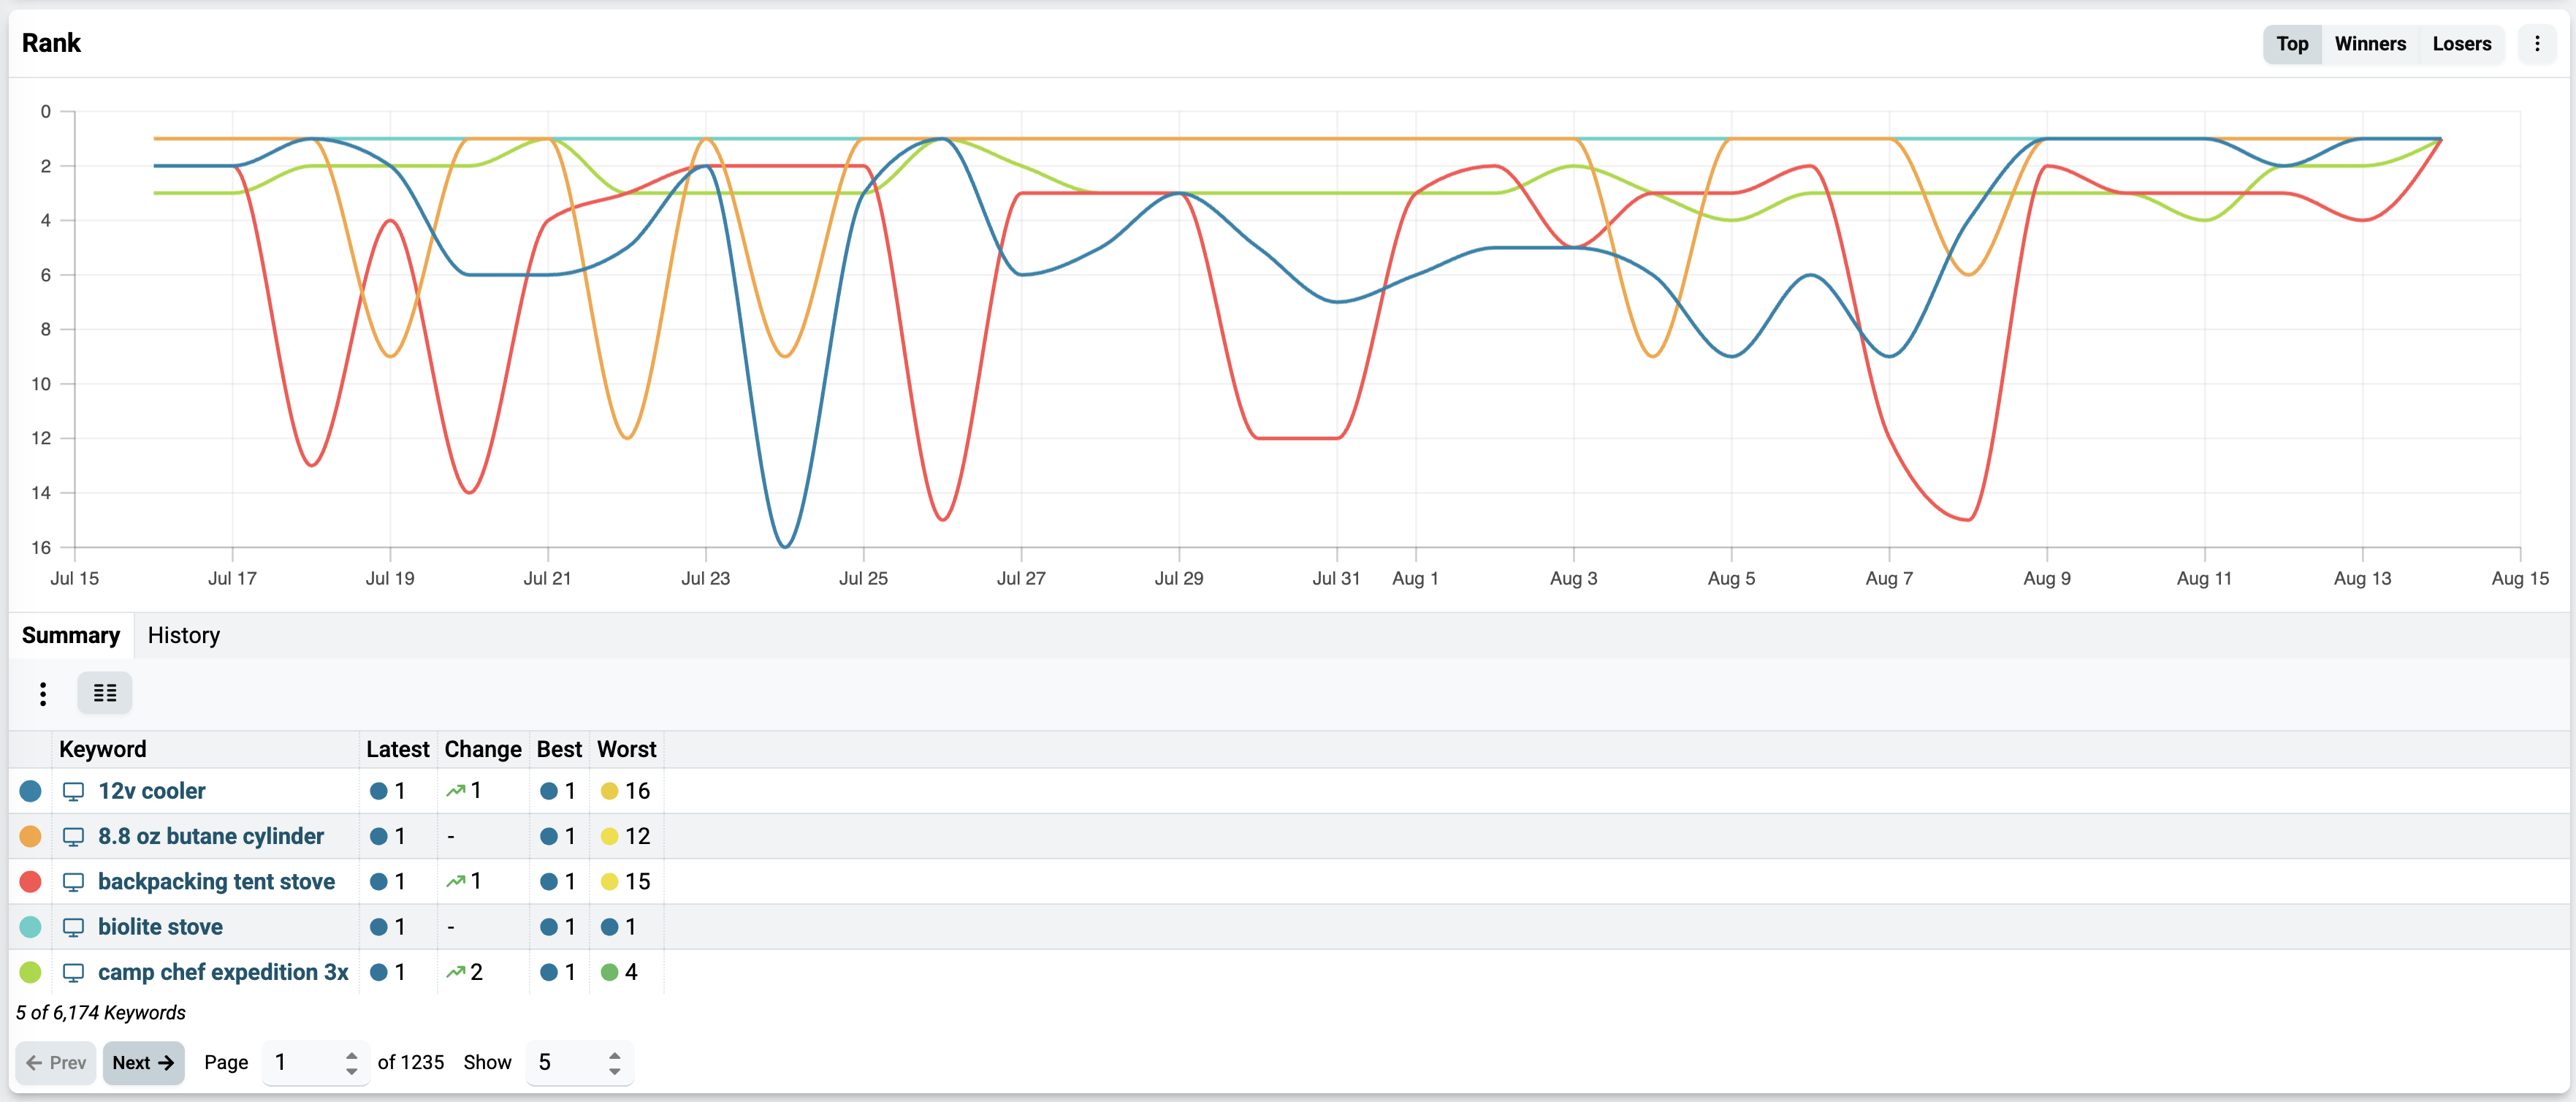This screenshot has height=1102, width=2576.
Task: Click the Page number stepper arrows
Action: (351, 1062)
